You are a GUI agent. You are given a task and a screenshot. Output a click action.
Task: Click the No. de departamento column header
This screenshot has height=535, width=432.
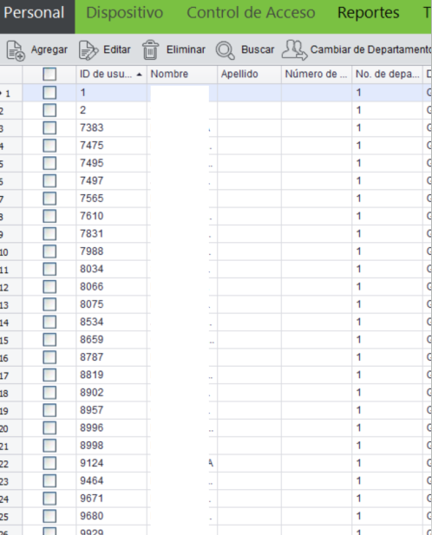(x=387, y=74)
